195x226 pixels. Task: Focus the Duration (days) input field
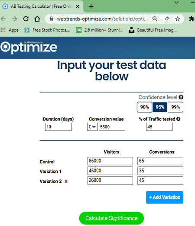click(58, 127)
